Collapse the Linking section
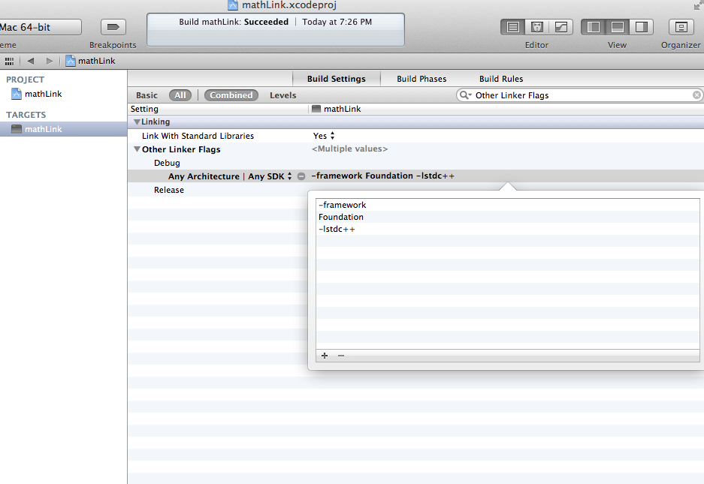Viewport: 704px width, 484px height. tap(137, 122)
